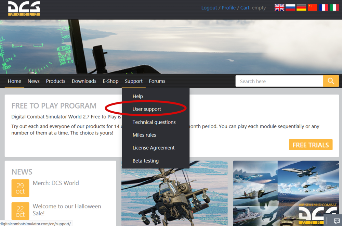Screen dimensions: 342x226
Task: Click the 22 oct date badge
Action: point(20,211)
